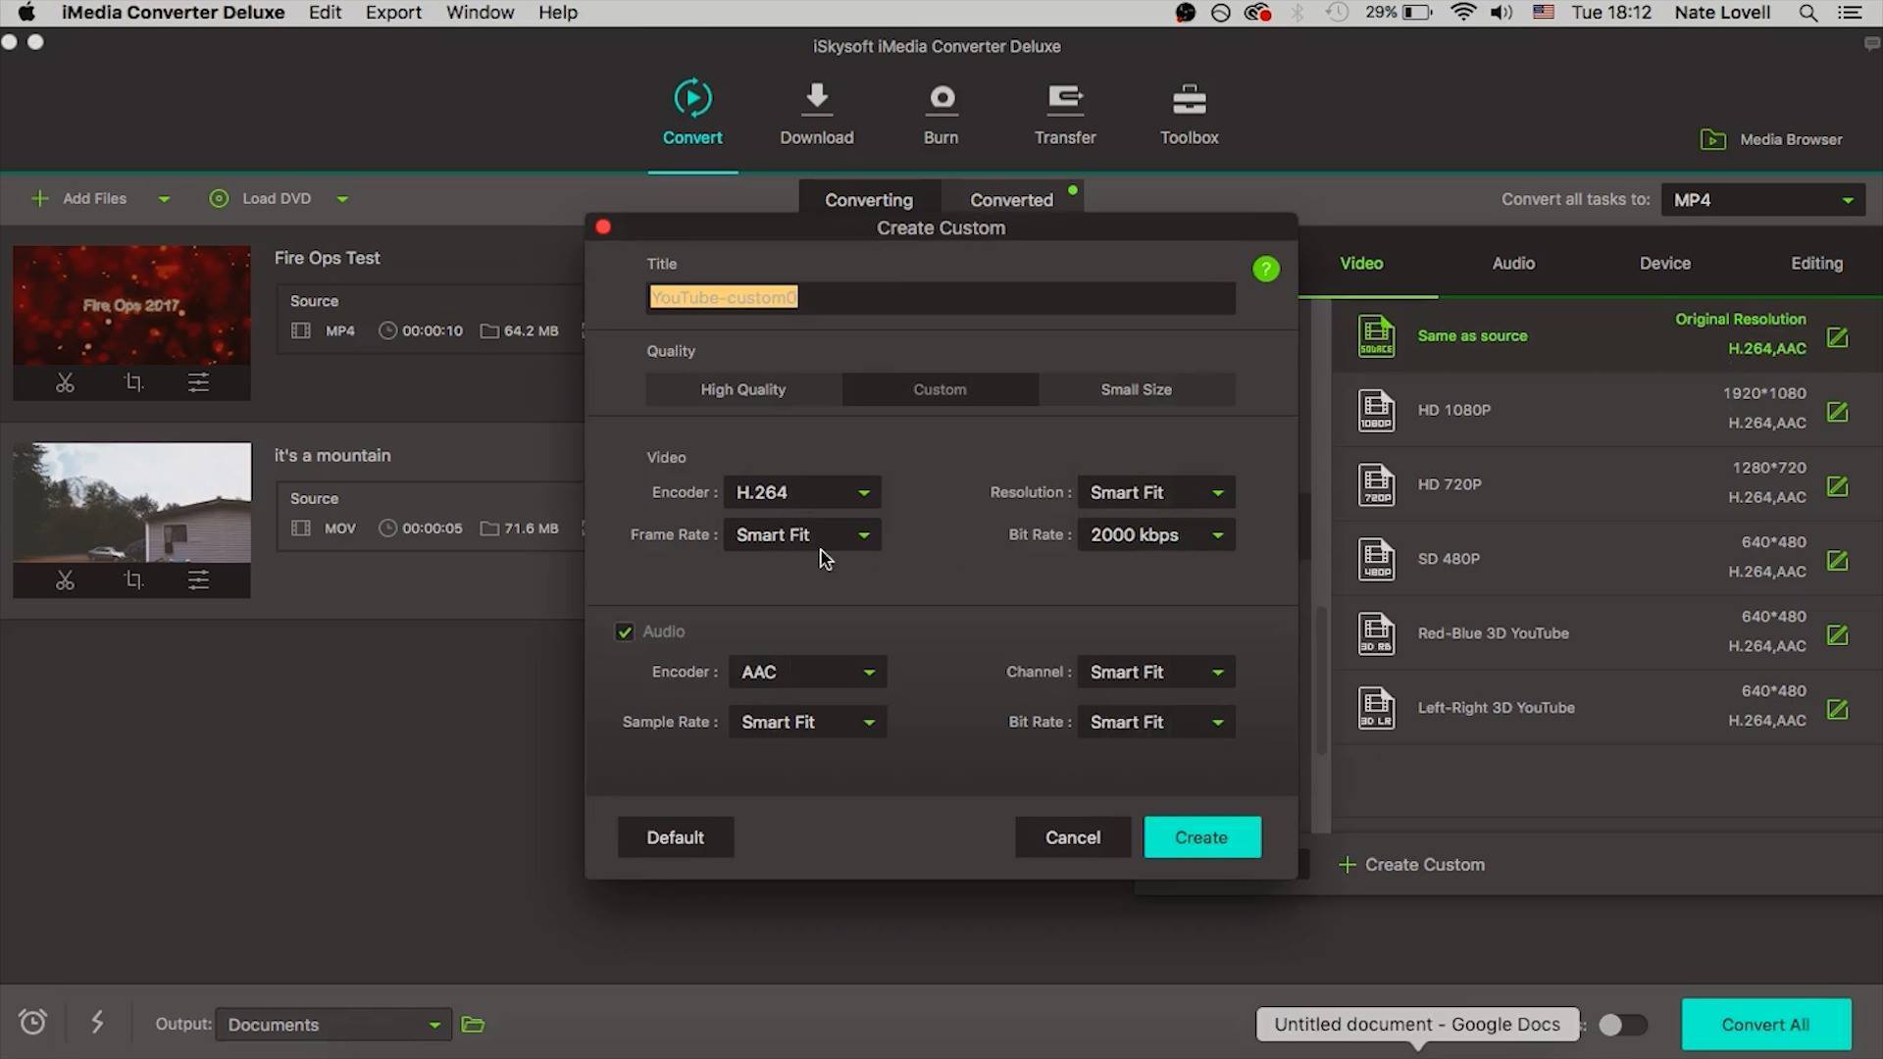Edit the Red-Blue 3D YouTube preset
This screenshot has height=1059, width=1883.
[1837, 635]
